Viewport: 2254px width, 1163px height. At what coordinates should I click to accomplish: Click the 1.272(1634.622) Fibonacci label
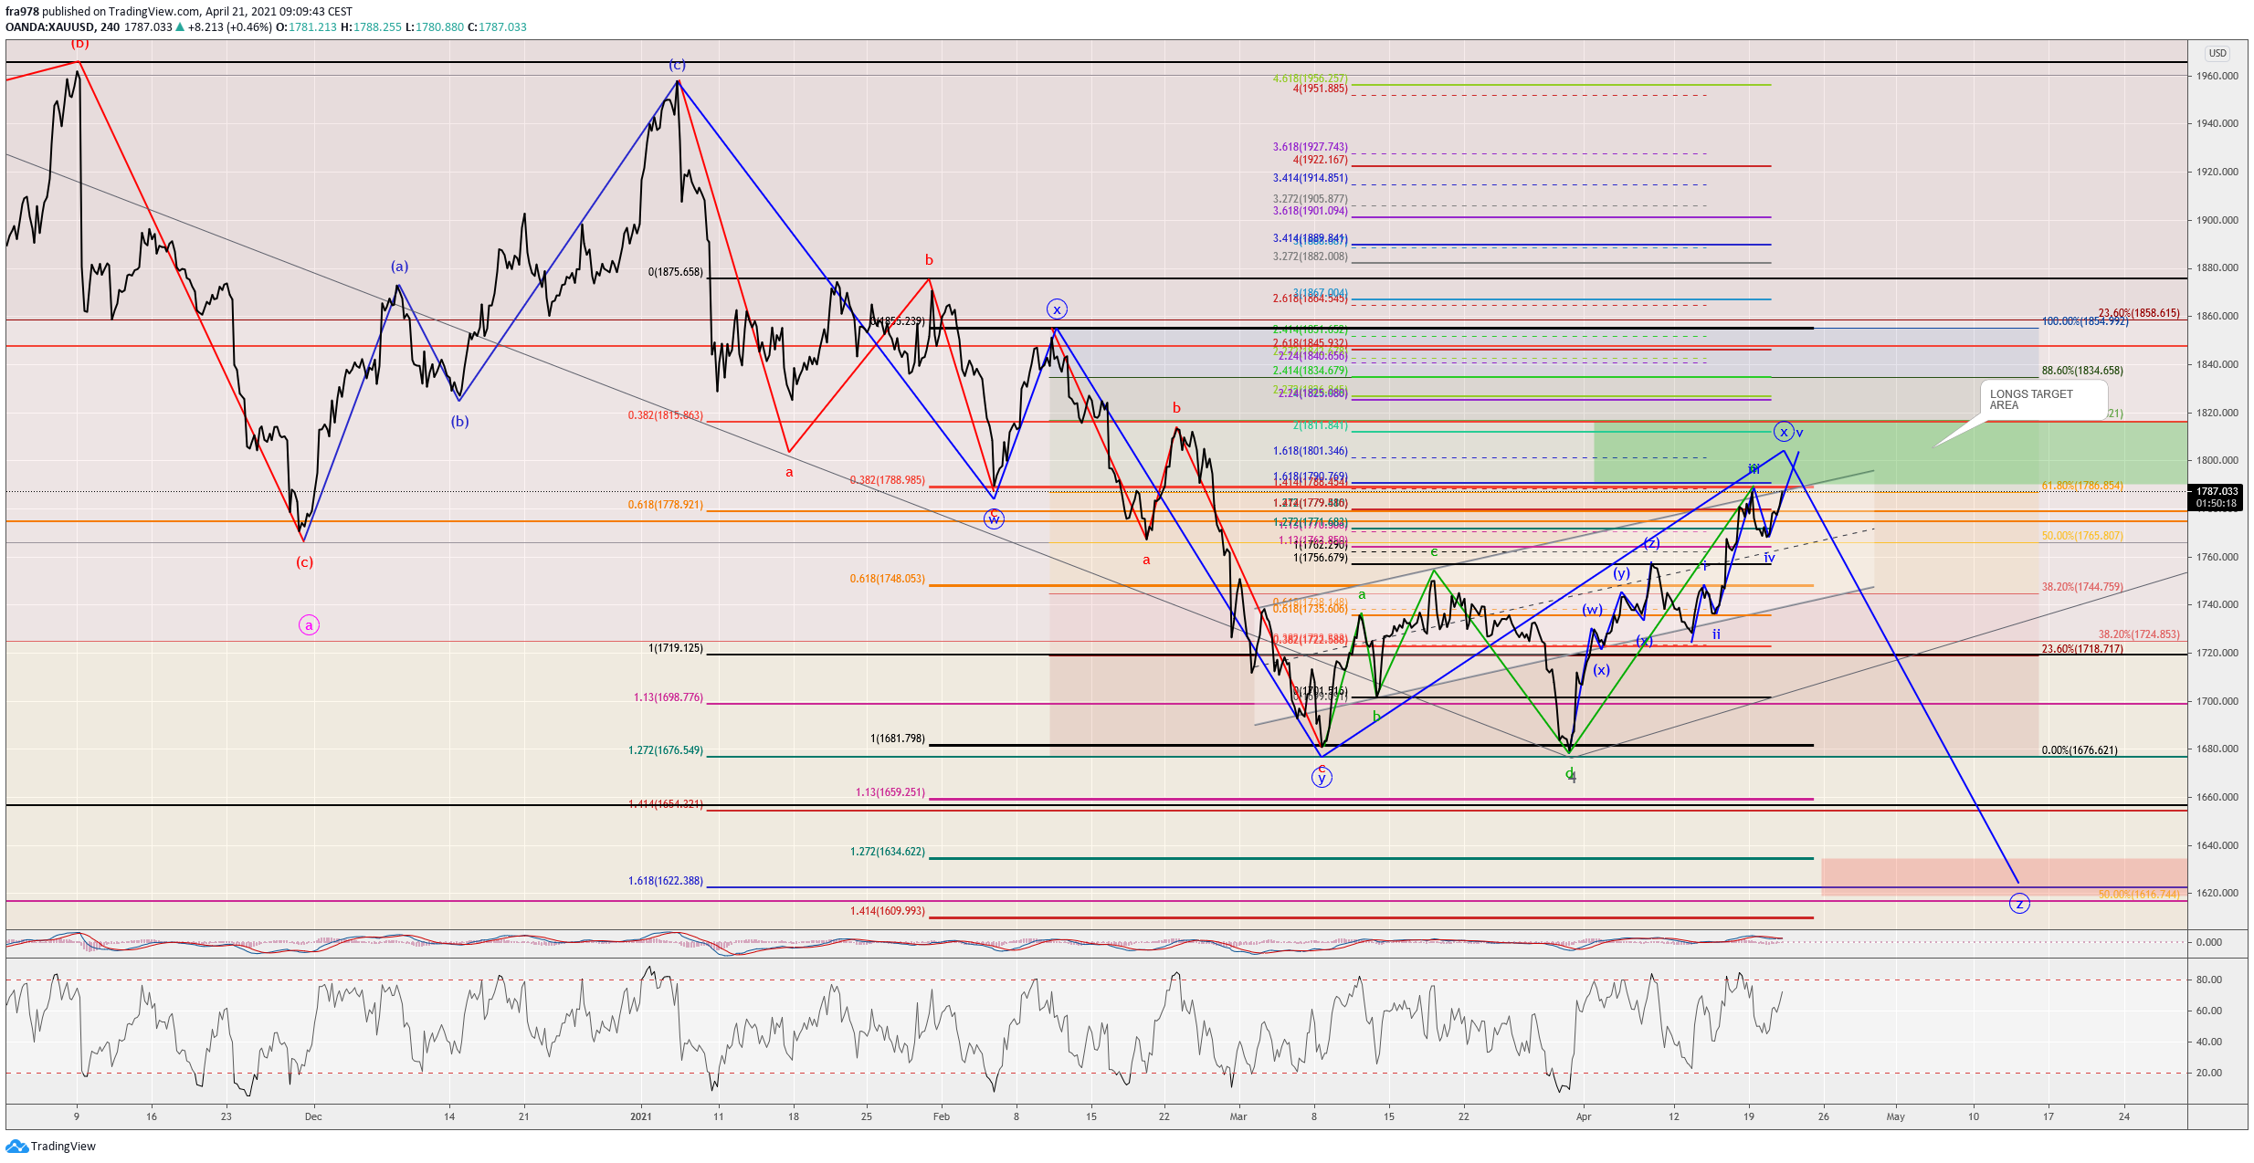pos(888,852)
